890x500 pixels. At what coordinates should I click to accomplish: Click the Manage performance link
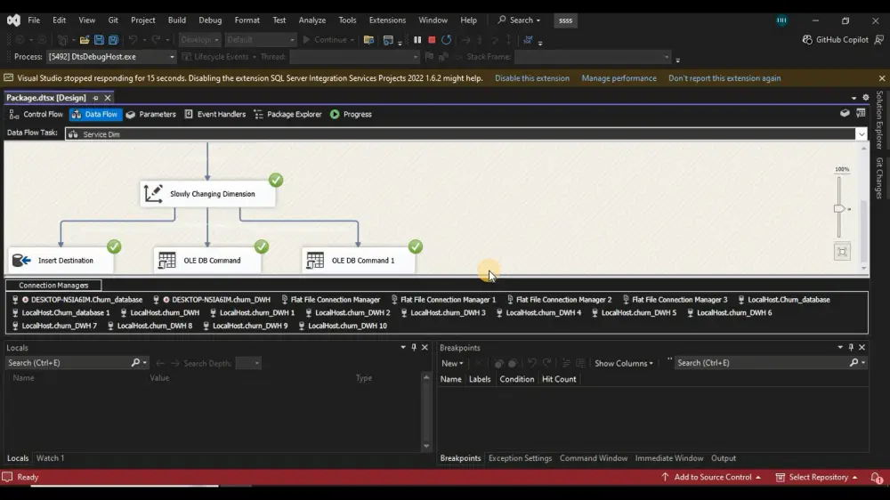(619, 78)
